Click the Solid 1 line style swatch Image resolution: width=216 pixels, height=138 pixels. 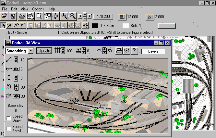click(126, 26)
